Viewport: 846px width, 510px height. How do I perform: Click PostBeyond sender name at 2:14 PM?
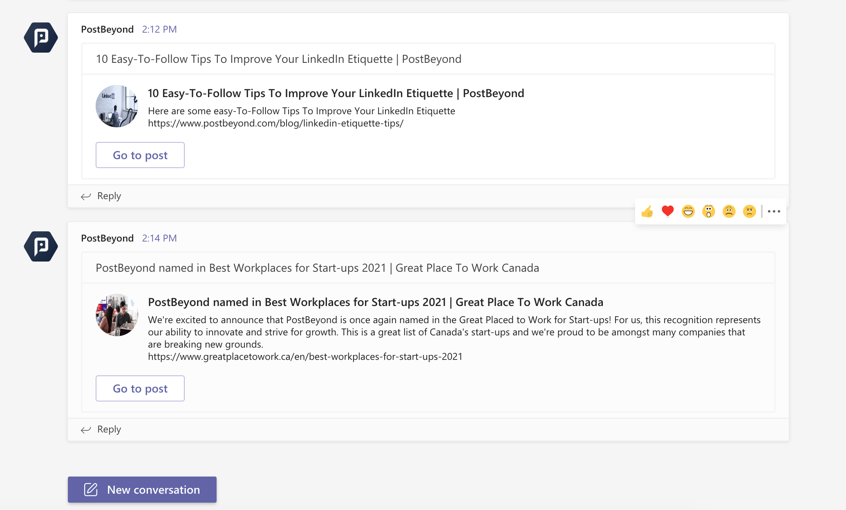coord(107,238)
